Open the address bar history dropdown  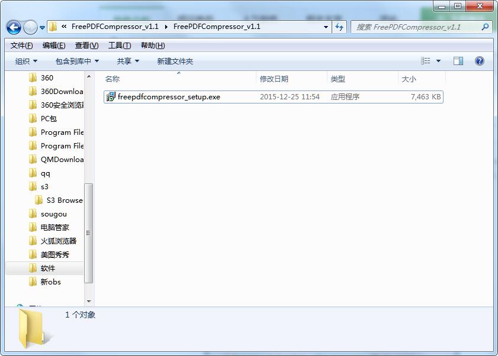click(326, 27)
